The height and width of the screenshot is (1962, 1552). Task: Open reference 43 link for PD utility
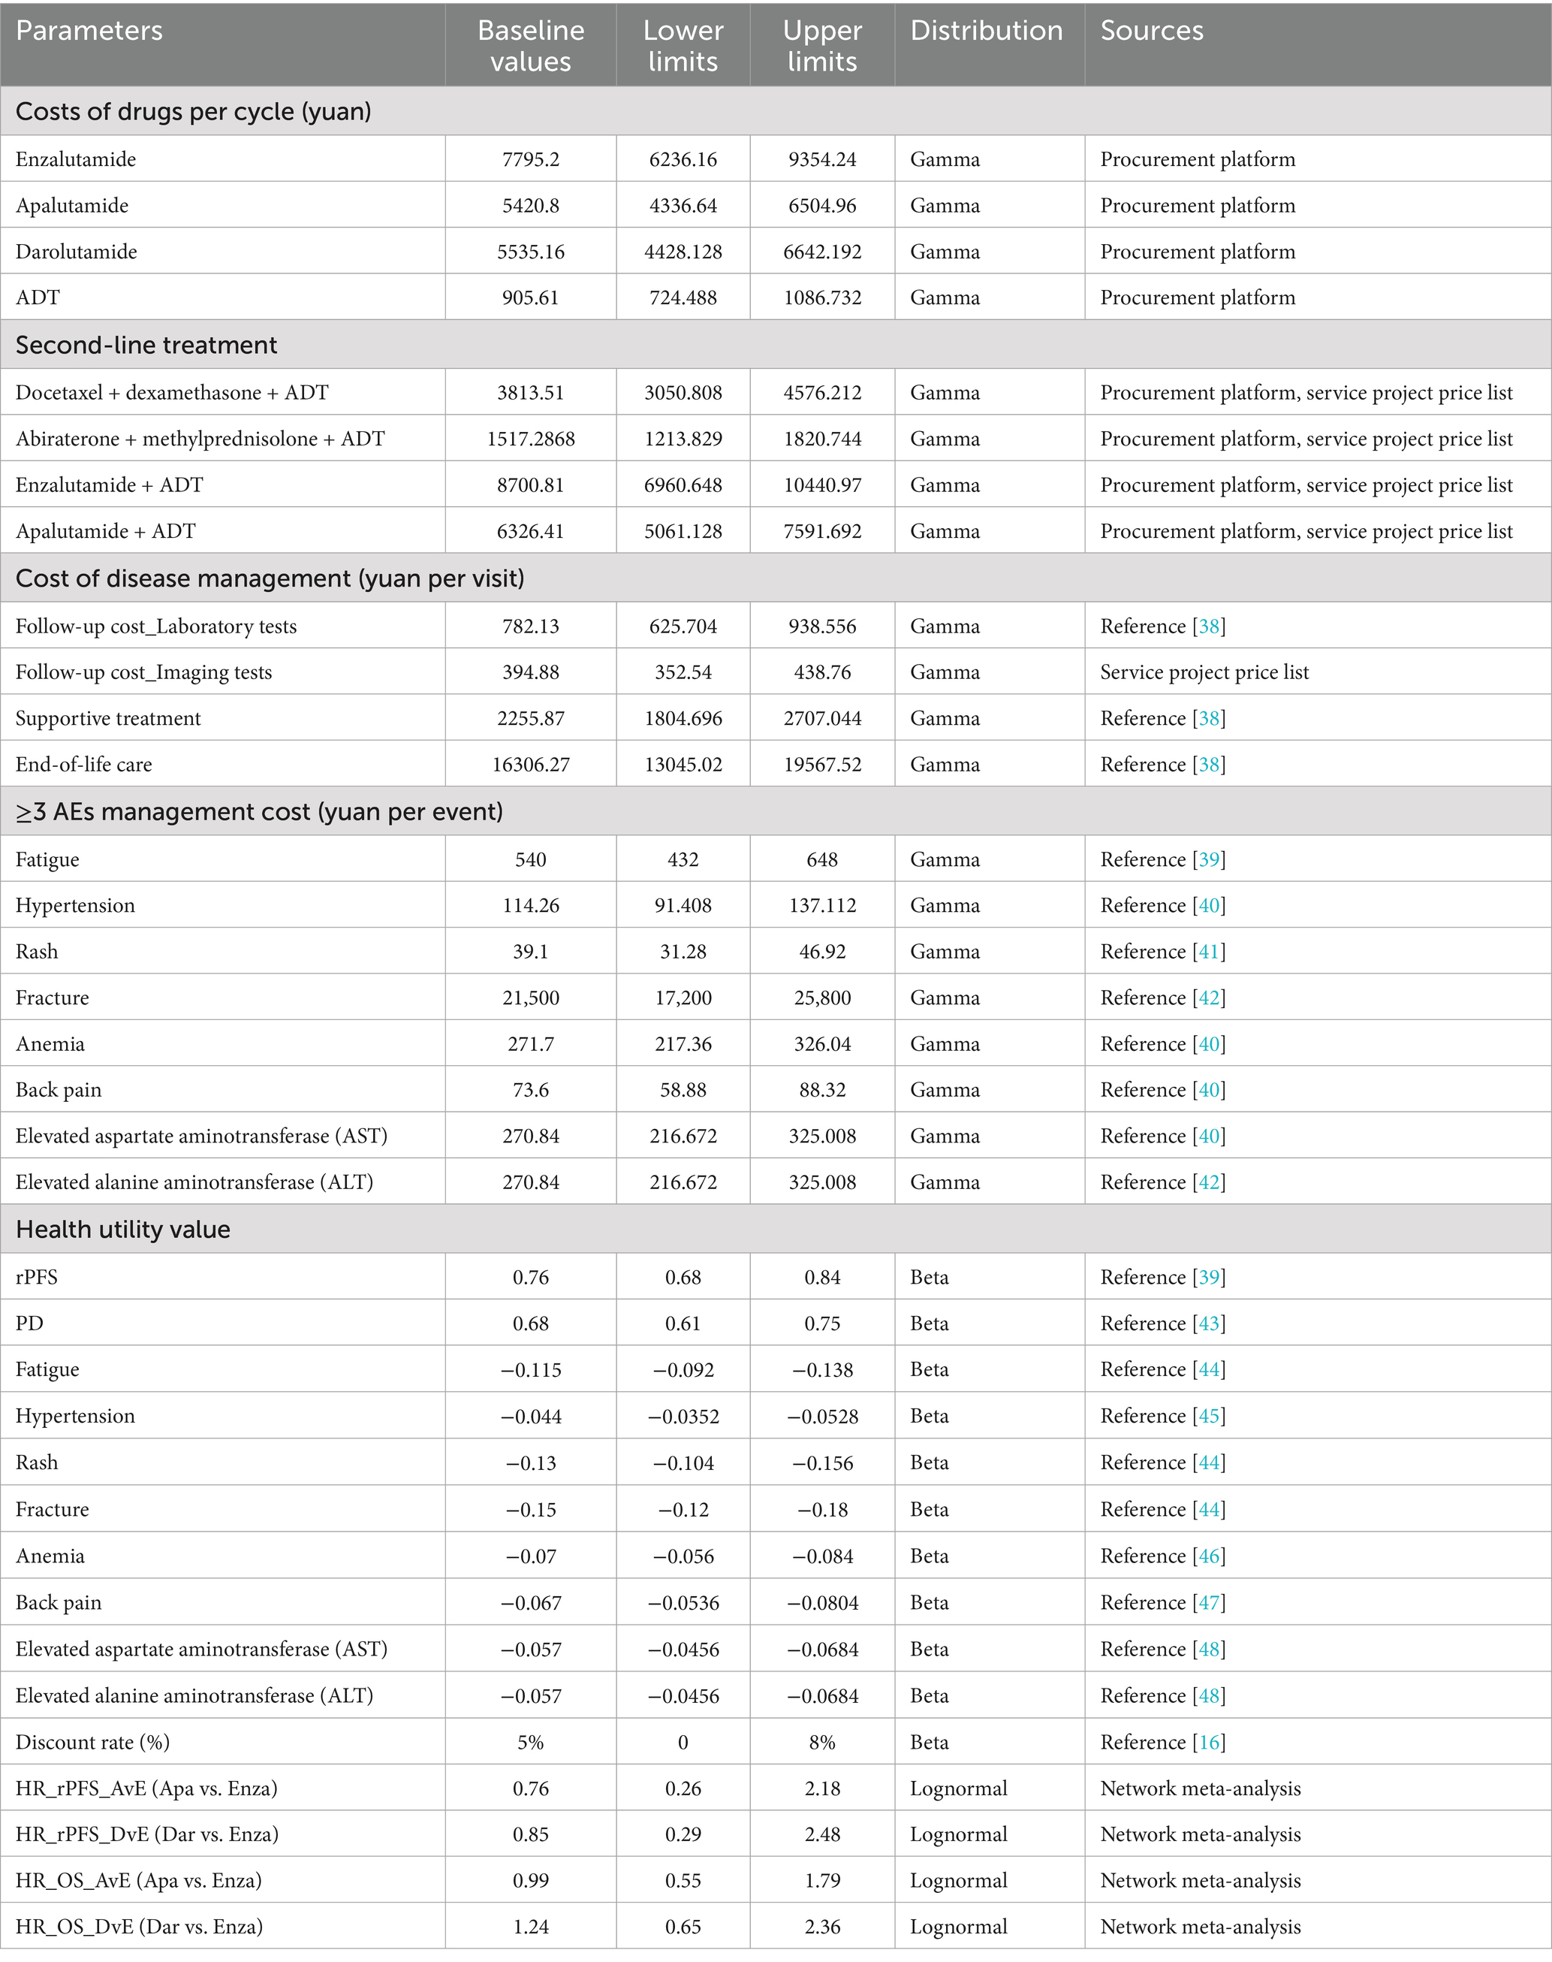pyautogui.click(x=1209, y=1324)
